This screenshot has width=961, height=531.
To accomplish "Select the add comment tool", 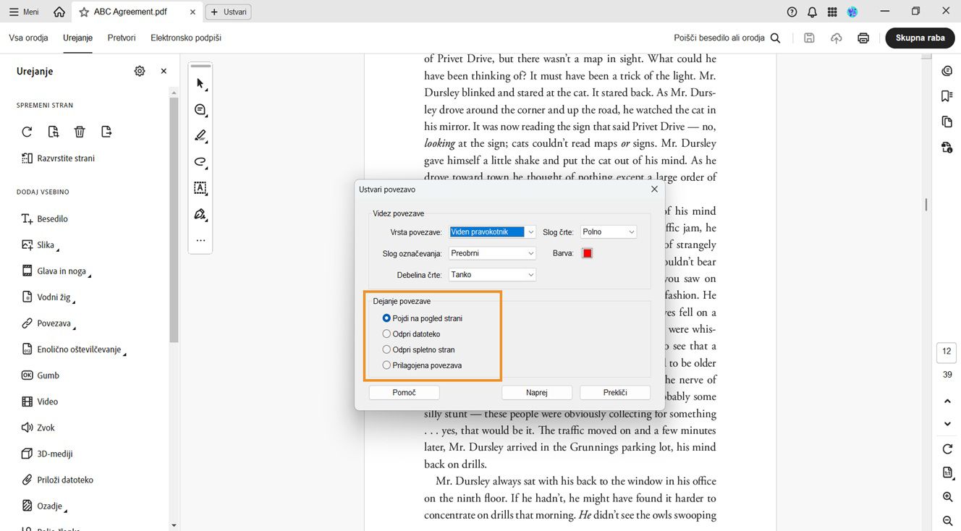I will tap(200, 110).
